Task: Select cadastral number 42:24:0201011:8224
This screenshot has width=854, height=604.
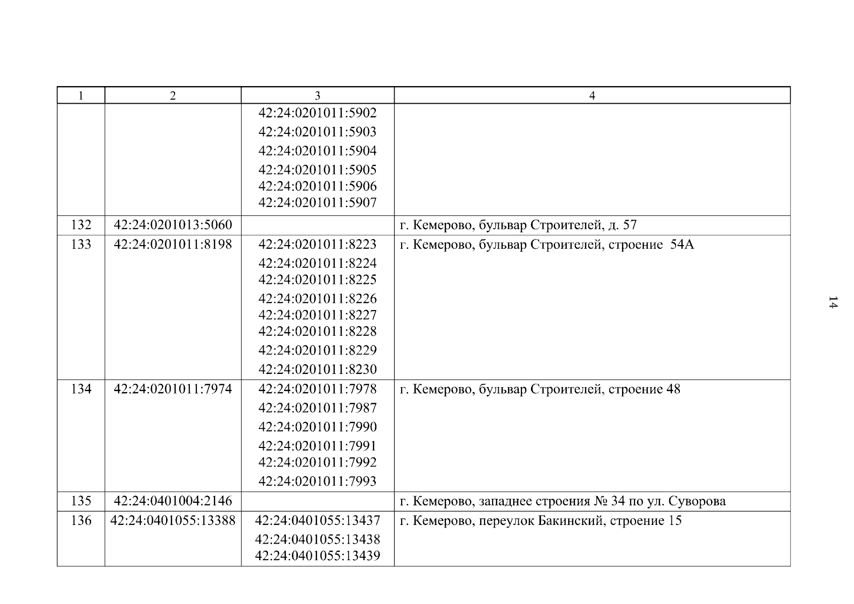Action: [x=317, y=264]
